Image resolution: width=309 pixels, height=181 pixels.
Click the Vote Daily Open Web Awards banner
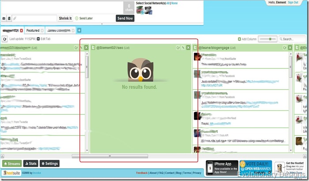[256, 168]
